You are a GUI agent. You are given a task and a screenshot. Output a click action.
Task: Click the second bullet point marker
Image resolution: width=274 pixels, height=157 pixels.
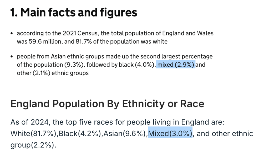coord(12,56)
